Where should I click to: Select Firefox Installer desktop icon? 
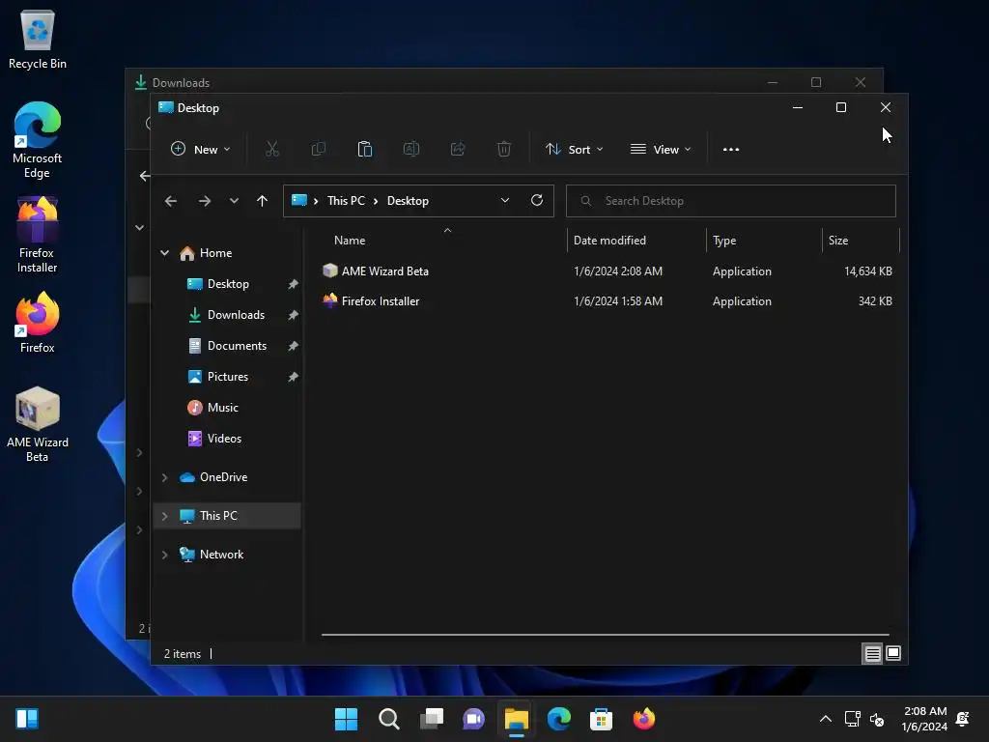(x=38, y=235)
